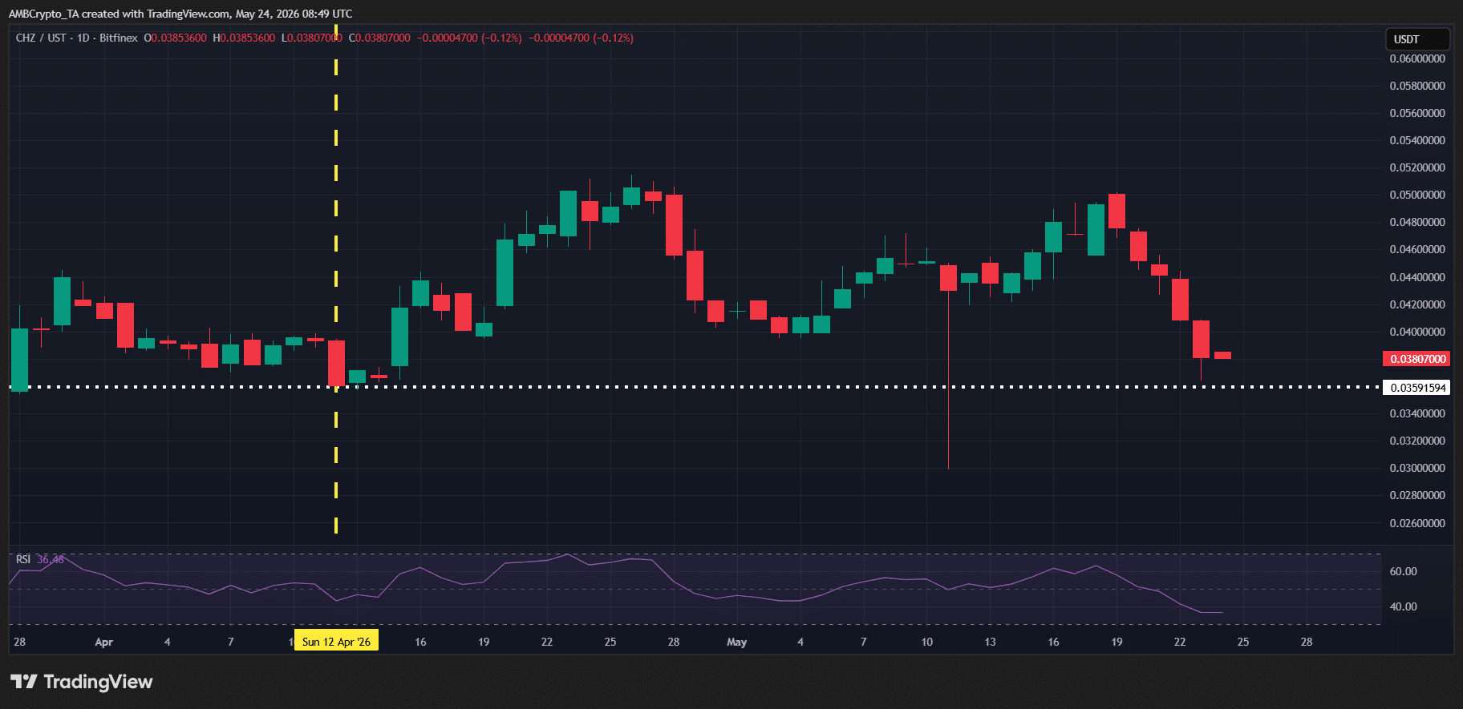Click the Sun 12 Apr '26 date label
This screenshot has height=709, width=1463.
(x=336, y=642)
